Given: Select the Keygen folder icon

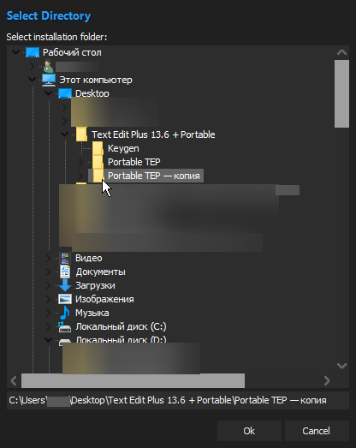Looking at the screenshot, I should tap(98, 148).
